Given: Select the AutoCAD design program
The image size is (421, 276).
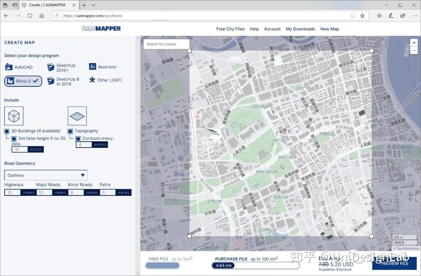Looking at the screenshot, I should coord(19,67).
